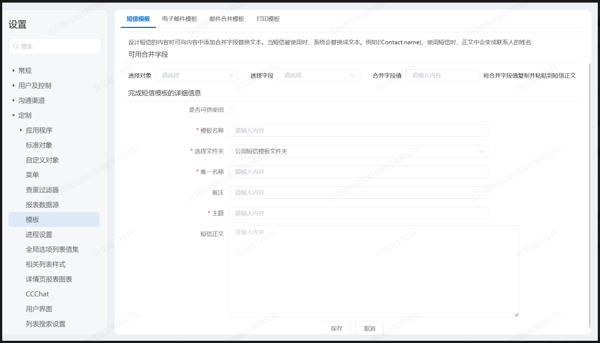600x343 pixels.
Task: Open the 选择文件夹 folder dropdown
Action: point(358,151)
